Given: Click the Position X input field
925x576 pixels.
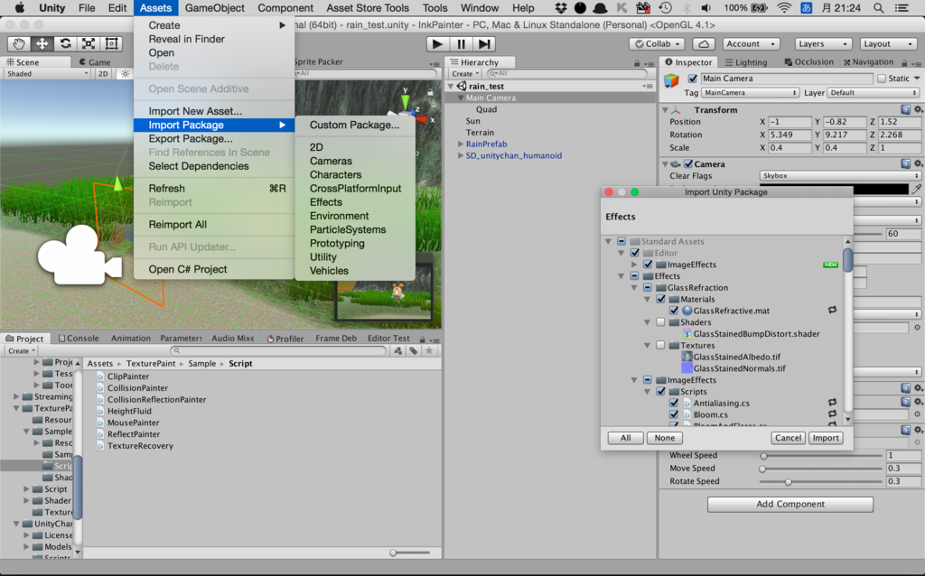Looking at the screenshot, I should point(790,122).
